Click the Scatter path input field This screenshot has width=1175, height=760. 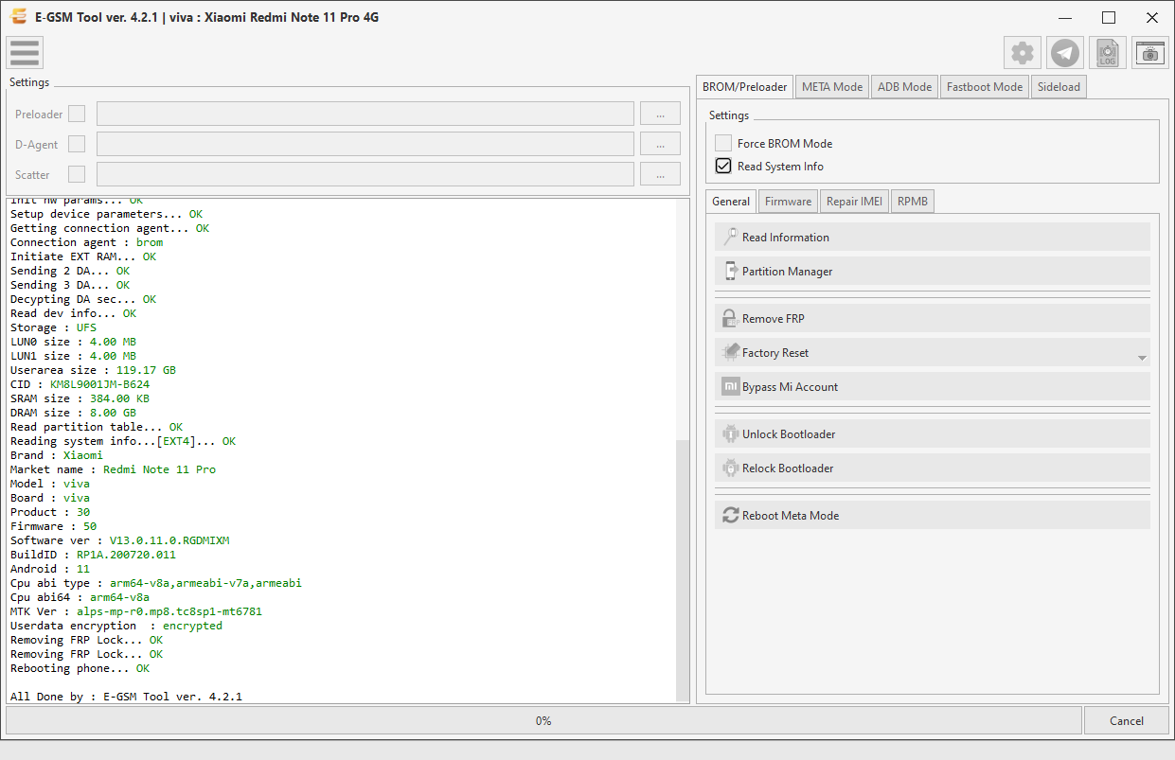click(365, 174)
